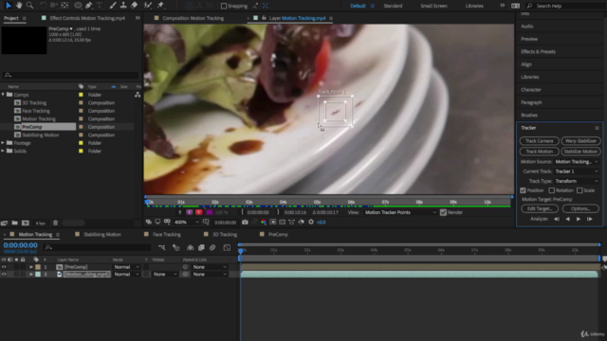Viewport: 607px width, 341px height.
Task: Switch to the Face Tracking timeline tab
Action: coord(167,234)
